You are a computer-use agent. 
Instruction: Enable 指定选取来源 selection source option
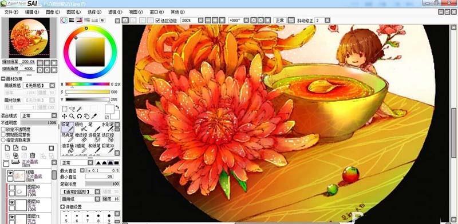3,139
